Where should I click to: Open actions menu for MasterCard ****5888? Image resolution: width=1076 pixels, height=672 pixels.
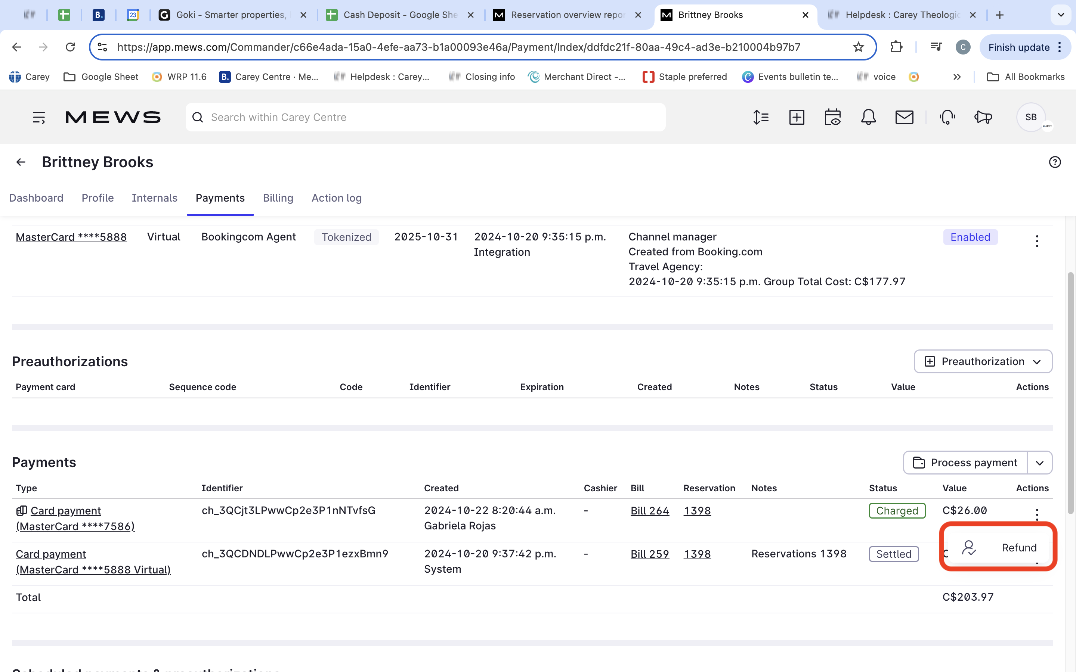[1037, 241]
